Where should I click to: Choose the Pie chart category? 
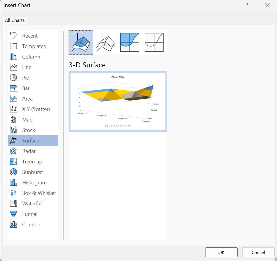(25, 78)
